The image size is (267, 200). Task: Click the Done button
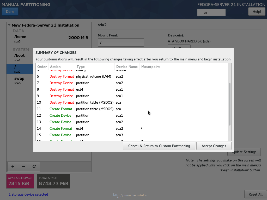click(10, 11)
